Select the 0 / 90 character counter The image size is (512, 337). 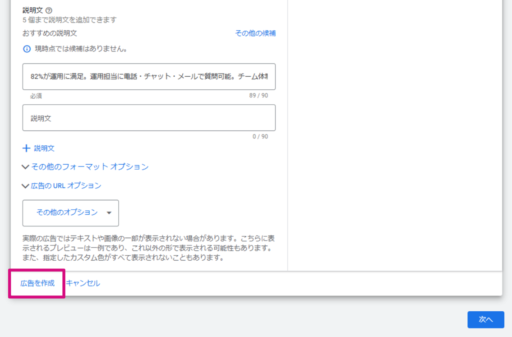click(260, 137)
